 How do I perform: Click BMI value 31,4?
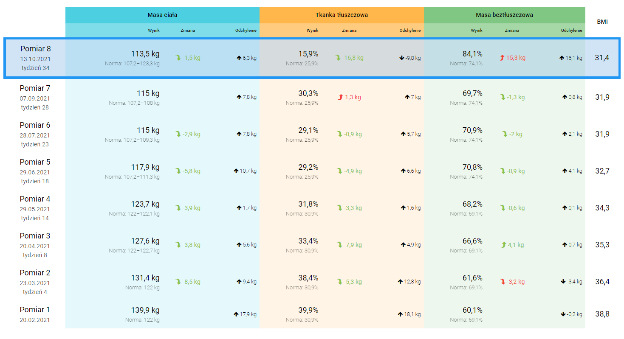coord(602,58)
